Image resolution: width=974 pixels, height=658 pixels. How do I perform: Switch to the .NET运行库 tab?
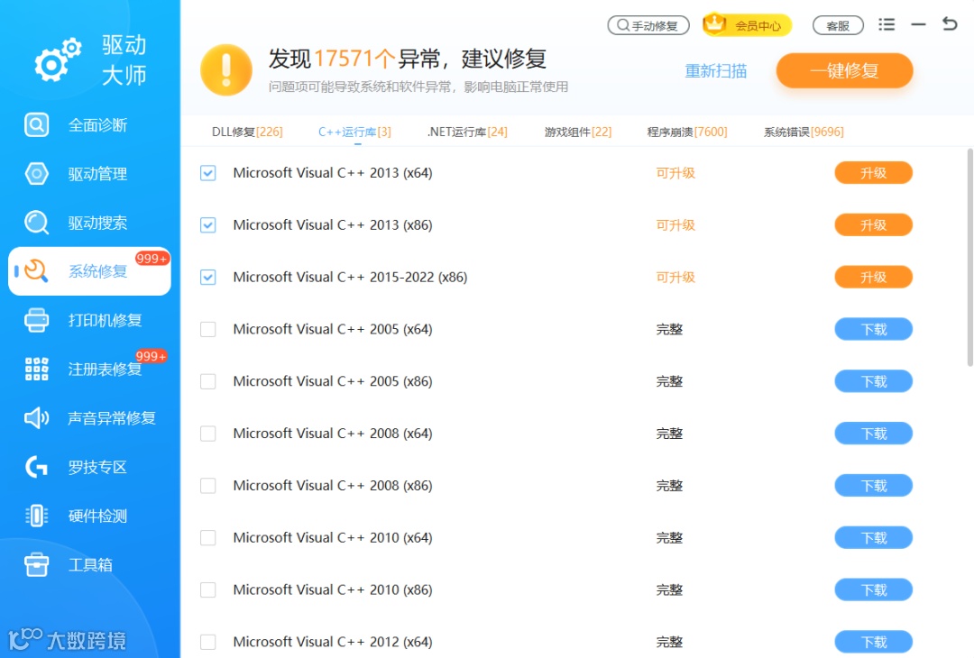pos(467,132)
